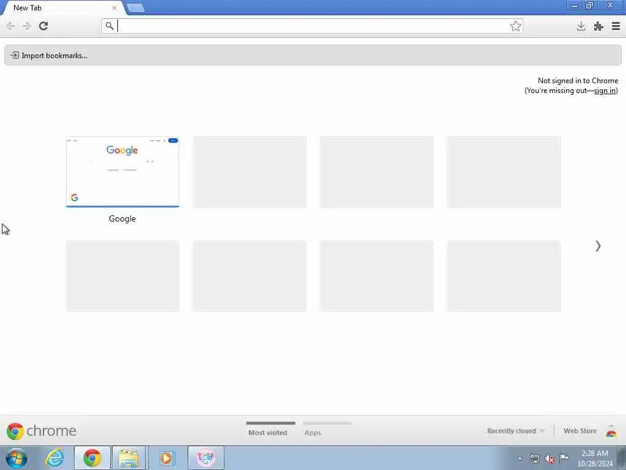The image size is (626, 470).
Task: Restore down the Chrome window
Action: (x=590, y=5)
